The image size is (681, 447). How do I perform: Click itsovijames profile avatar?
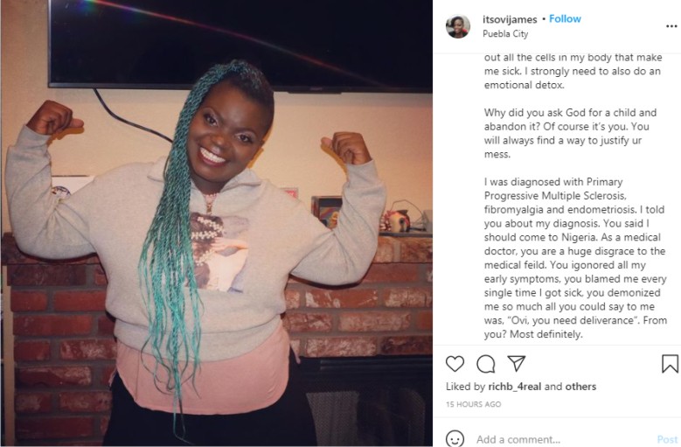[458, 26]
